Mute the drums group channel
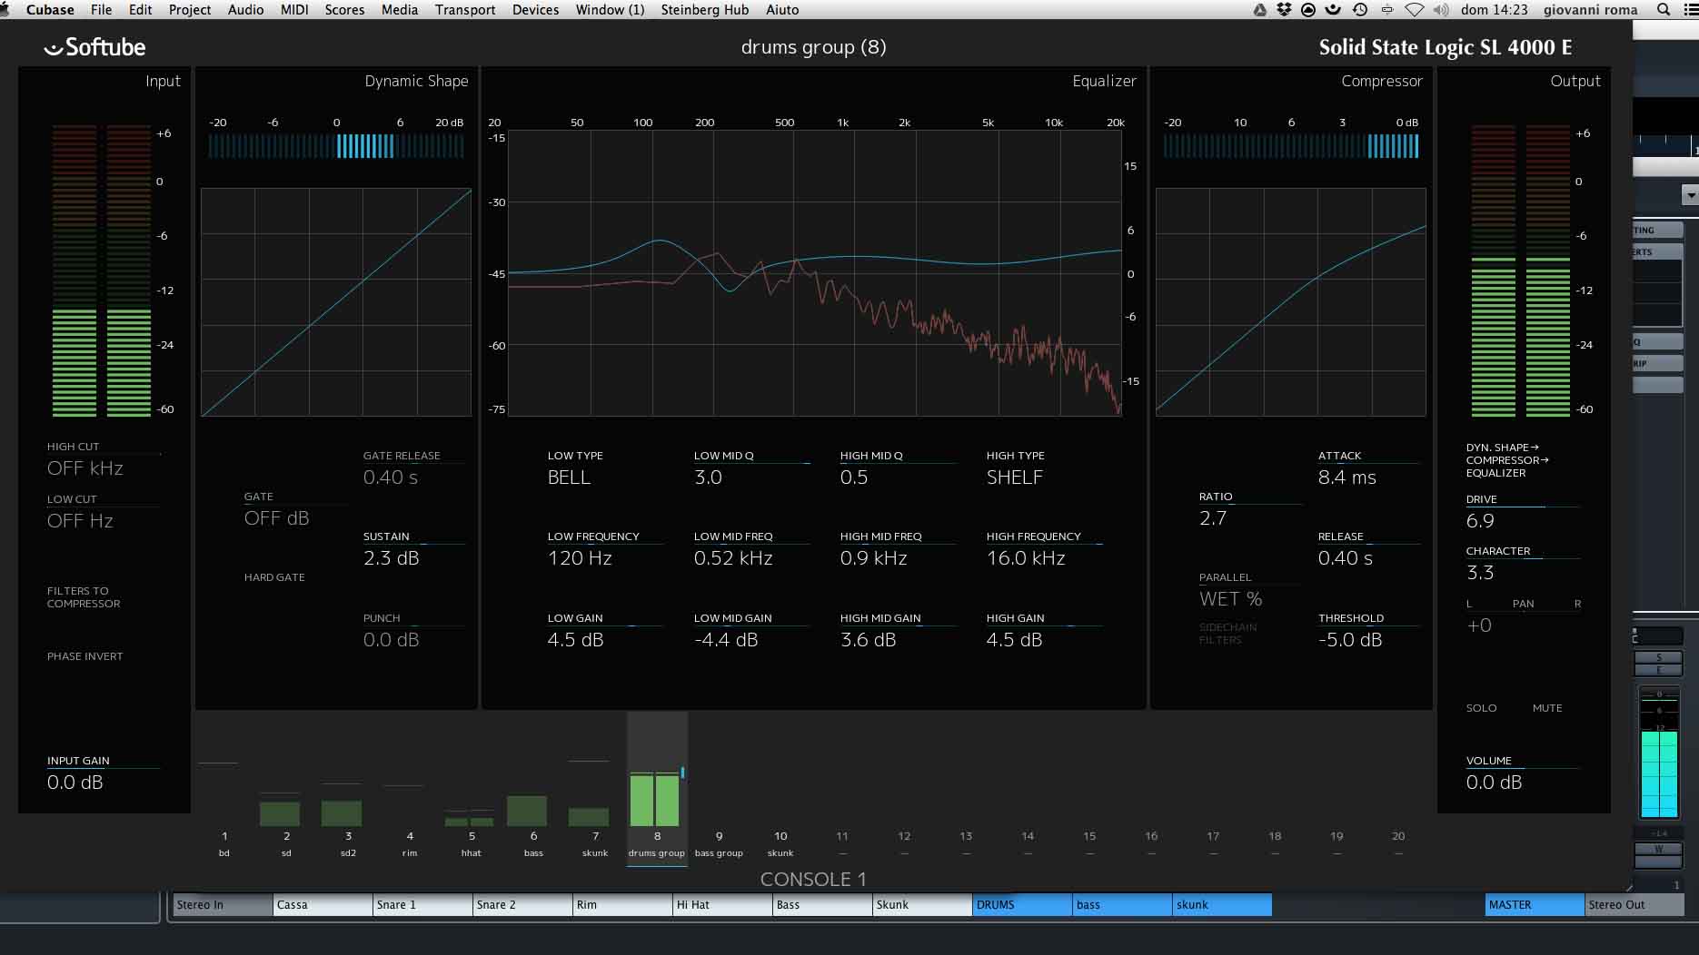Image resolution: width=1699 pixels, height=955 pixels. 1546,708
